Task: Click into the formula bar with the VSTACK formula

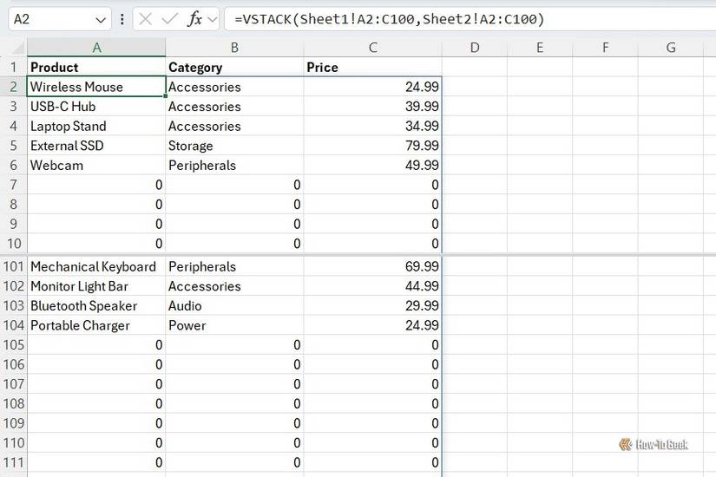Action: 470,19
